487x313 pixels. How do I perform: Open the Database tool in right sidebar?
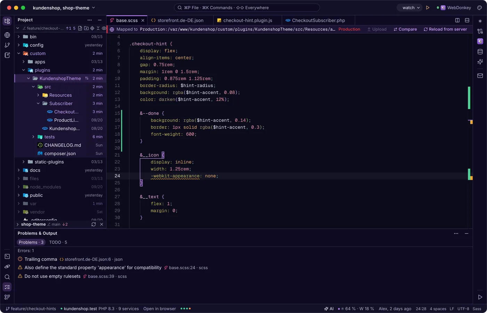[x=480, y=52]
